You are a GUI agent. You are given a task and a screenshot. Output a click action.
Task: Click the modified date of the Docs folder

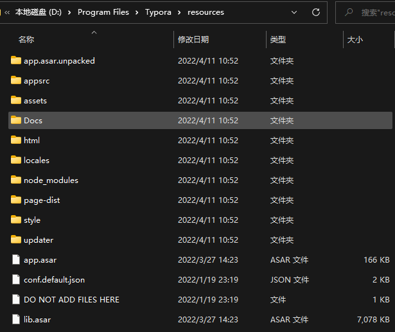[208, 121]
